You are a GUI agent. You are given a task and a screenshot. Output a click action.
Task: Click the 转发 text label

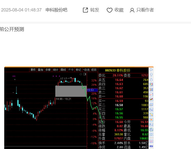tap(95, 10)
